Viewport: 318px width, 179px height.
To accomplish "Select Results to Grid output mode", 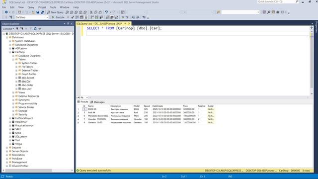I will tap(112, 17).
